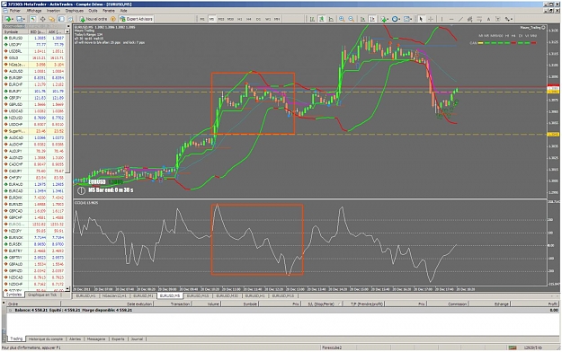Click the zoom in magnifier icon

click(x=342, y=19)
